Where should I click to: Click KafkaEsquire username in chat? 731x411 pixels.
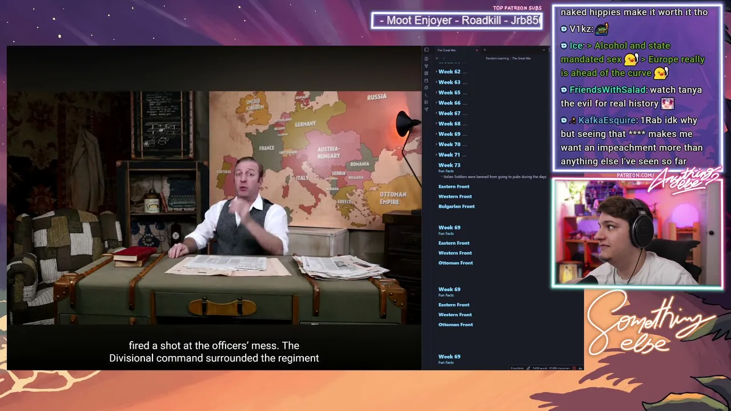607,120
